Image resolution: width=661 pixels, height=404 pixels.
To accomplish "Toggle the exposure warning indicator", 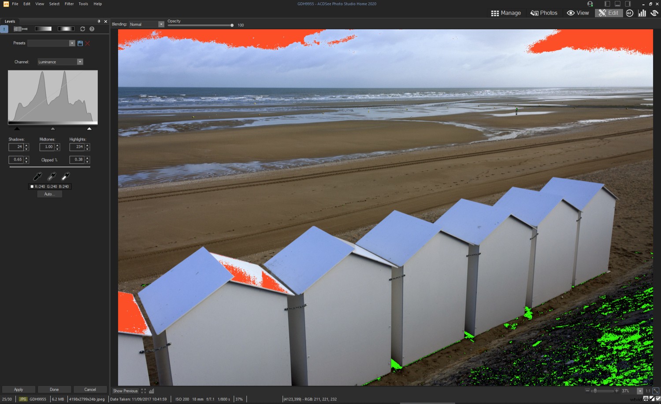I will coord(654,13).
